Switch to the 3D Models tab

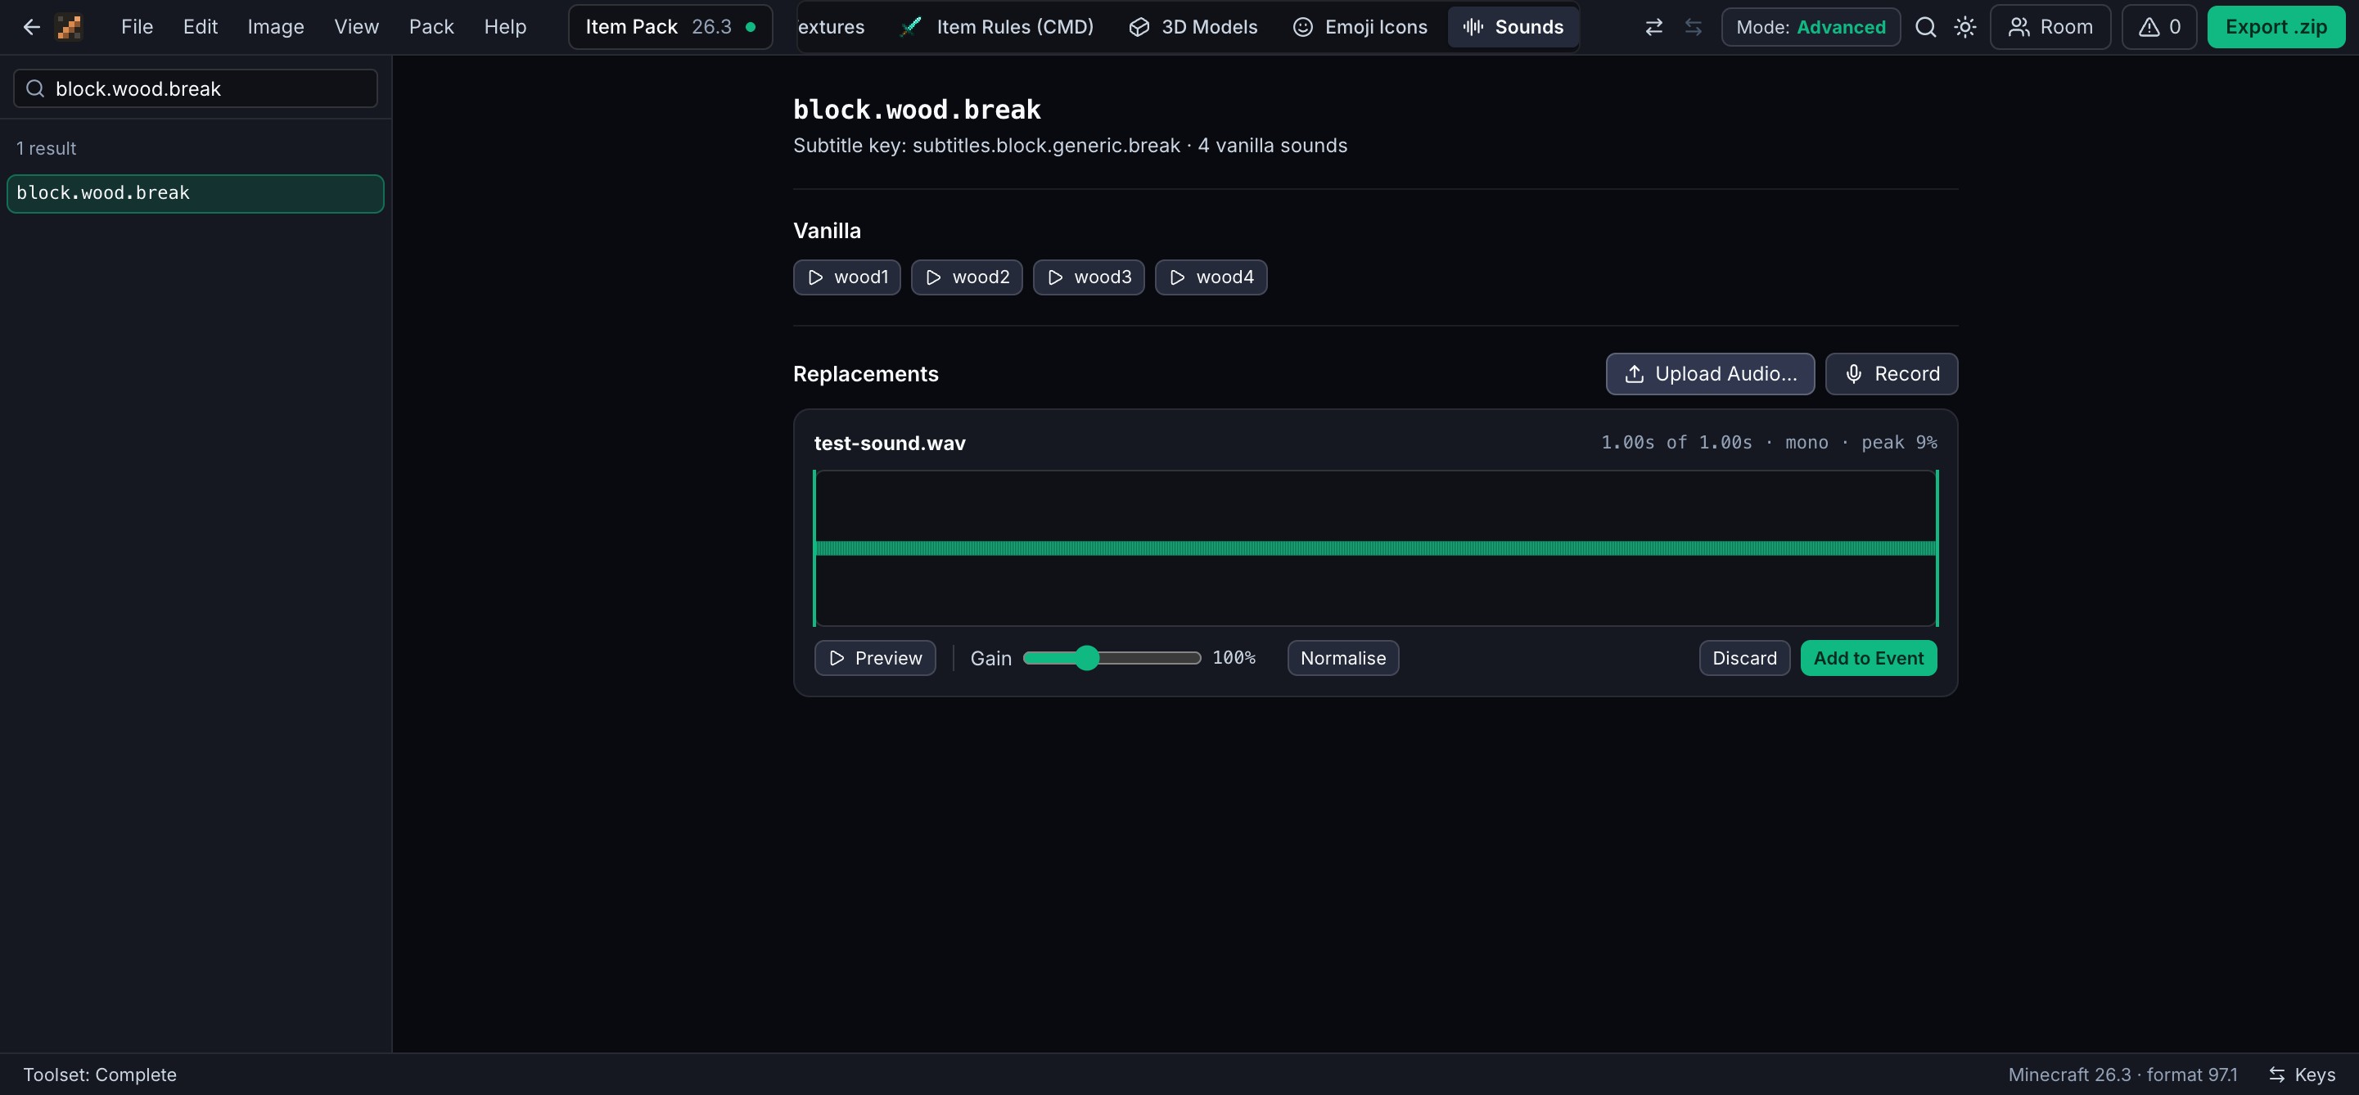[1193, 28]
